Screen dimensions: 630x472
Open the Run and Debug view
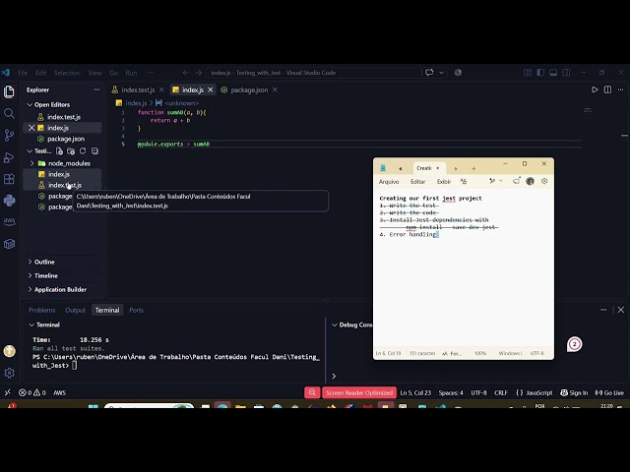9,157
